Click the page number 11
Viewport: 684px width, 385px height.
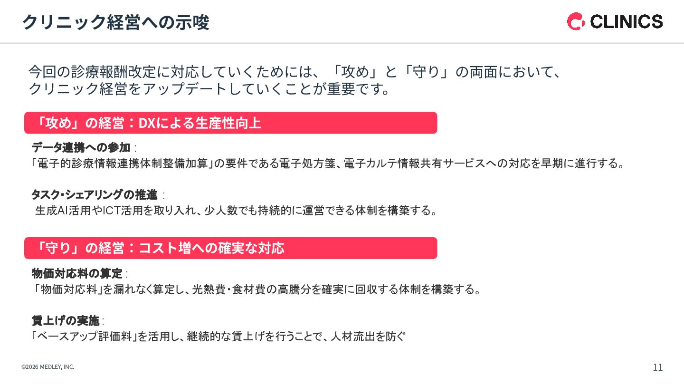pyautogui.click(x=658, y=367)
